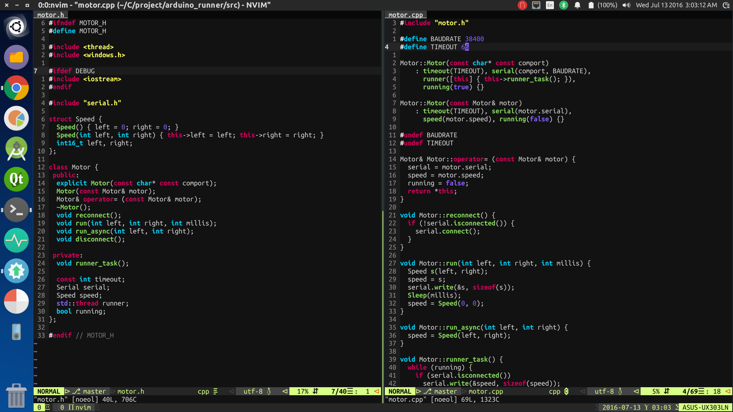Open Google Chrome from the dock
Screen dimensions: 733x412
click(x=16, y=88)
